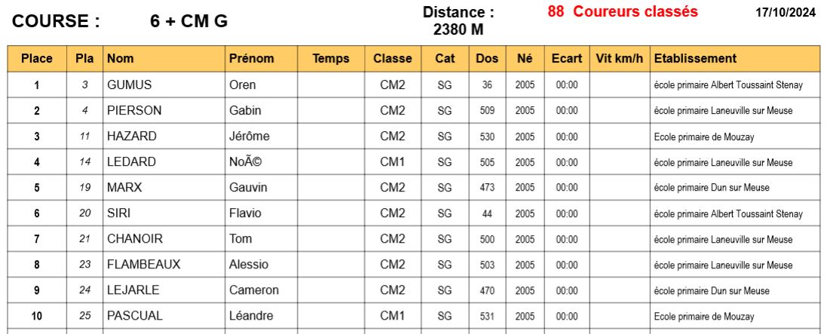Select the COURSE 6 + CM G title

(x=120, y=21)
